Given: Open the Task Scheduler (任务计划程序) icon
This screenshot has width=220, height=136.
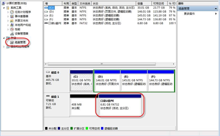Looking at the screenshot, I should tap(12, 12).
